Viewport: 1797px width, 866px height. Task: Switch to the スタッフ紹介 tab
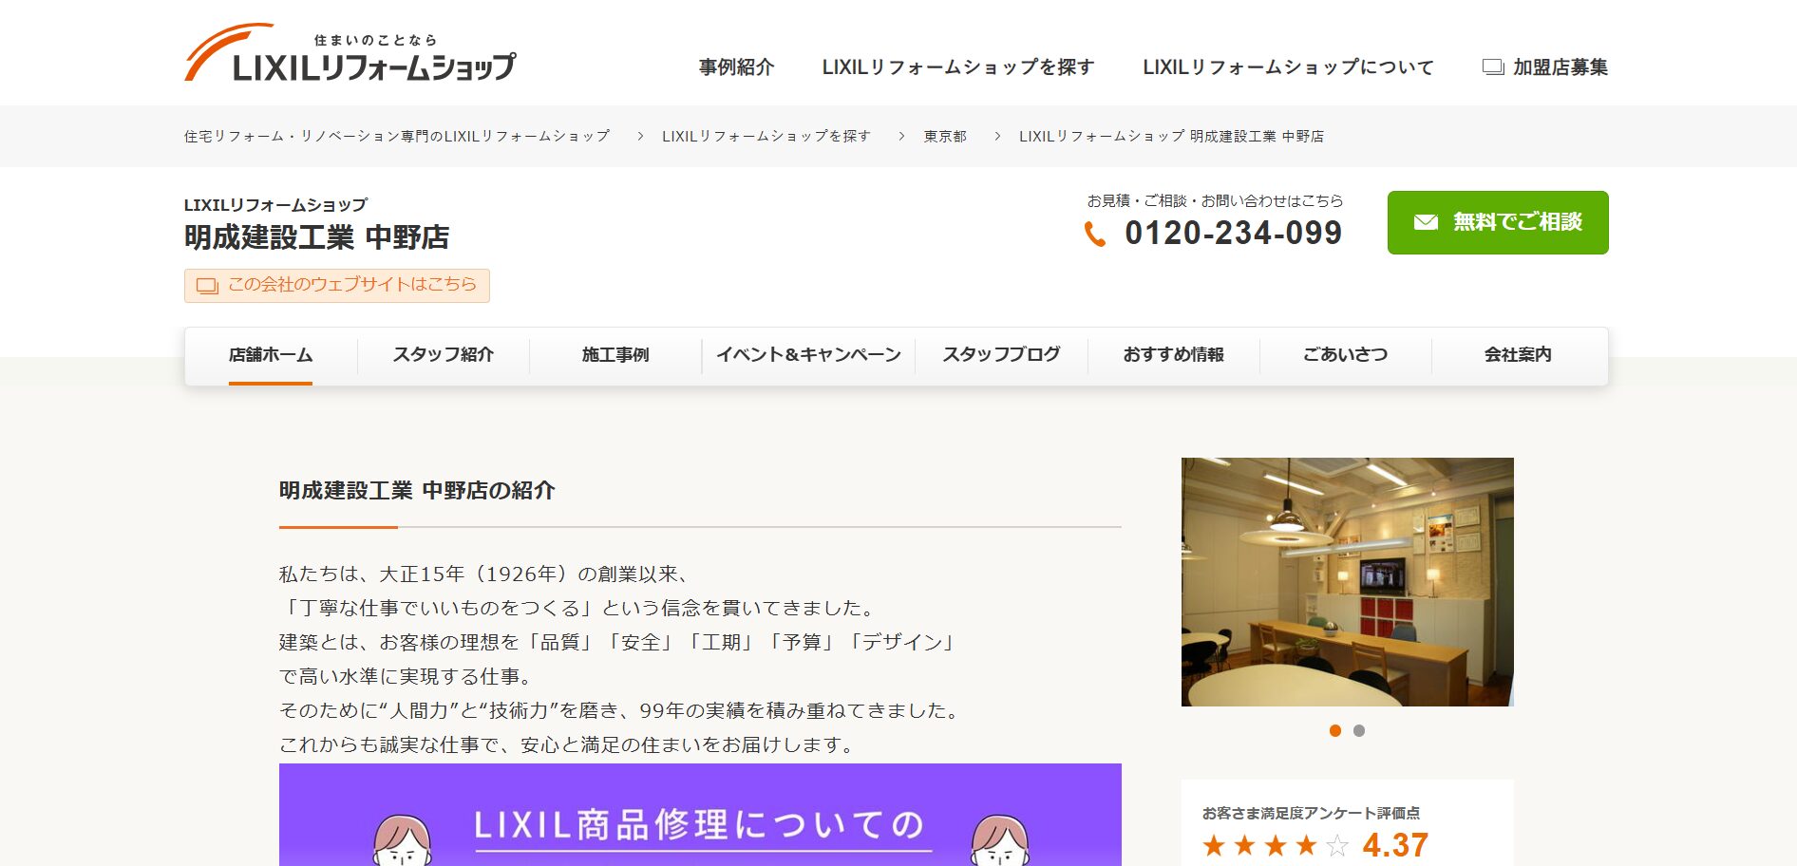coord(443,355)
